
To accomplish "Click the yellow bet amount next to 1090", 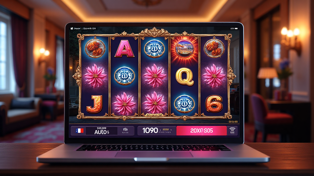I will coord(166,129).
